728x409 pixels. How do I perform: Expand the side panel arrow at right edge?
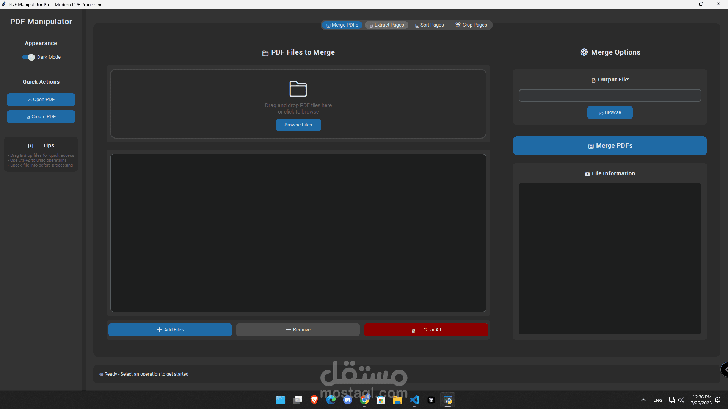click(x=725, y=370)
